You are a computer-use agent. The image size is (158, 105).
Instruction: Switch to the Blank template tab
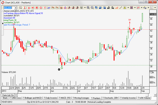tap(5, 98)
